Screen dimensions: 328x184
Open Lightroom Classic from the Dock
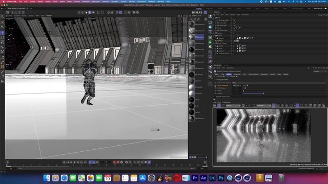click(212, 178)
